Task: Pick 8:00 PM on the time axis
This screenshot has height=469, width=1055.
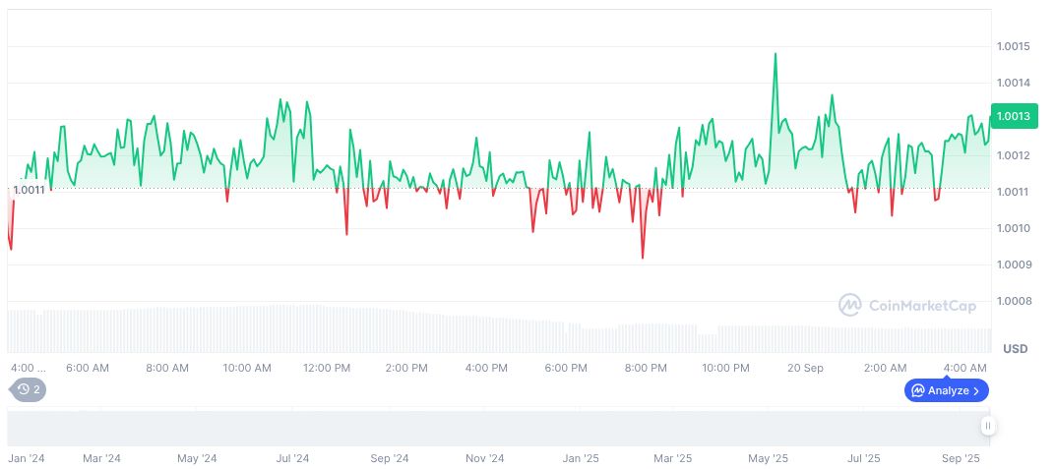Action: (646, 368)
